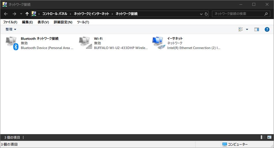Image resolution: width=274 pixels, height=148 pixels.
Task: Refresh the network connections list
Action: click(206, 14)
